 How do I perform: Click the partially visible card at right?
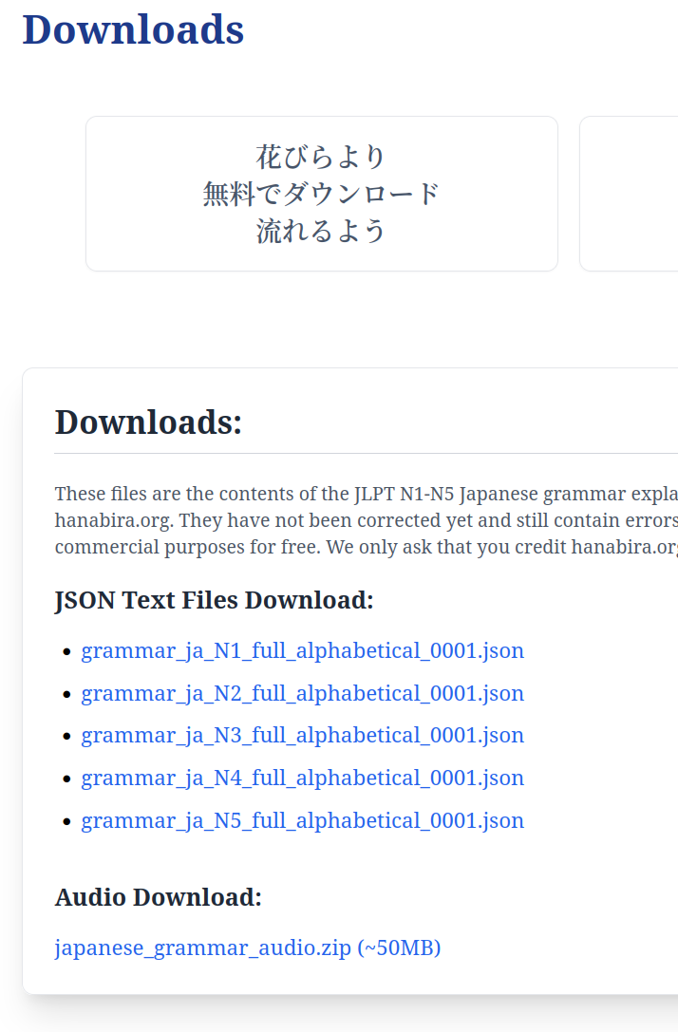(630, 194)
